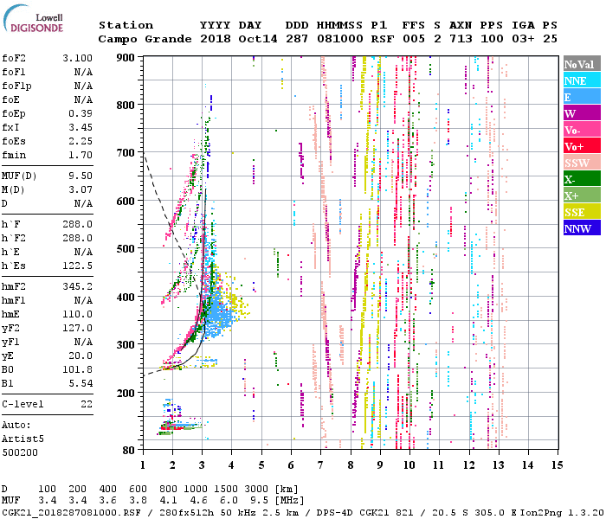Click the CGK21_2018287081000.RSF filename
This screenshot has width=606, height=519.
coord(71,513)
